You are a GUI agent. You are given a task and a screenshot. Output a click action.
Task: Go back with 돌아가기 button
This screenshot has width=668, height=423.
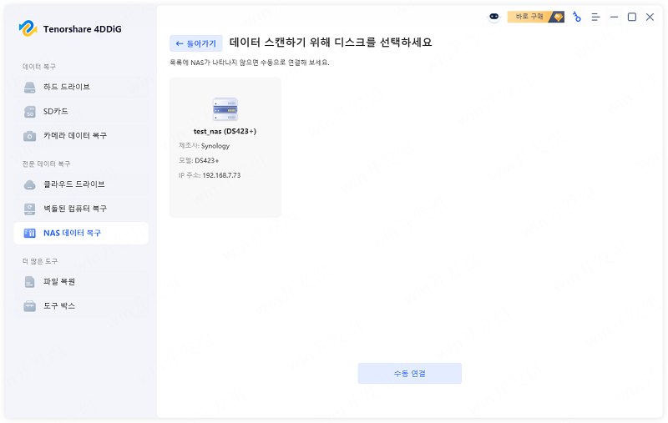196,43
